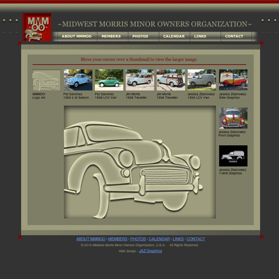Choose the green 1958 LCV Van thumbnail
The width and height of the screenshot is (279, 279).
pyautogui.click(x=109, y=80)
